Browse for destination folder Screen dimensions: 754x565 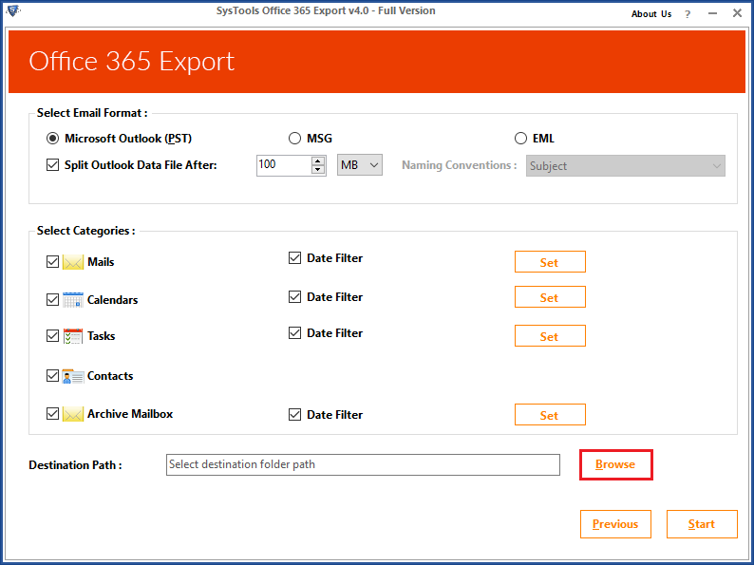coord(616,464)
